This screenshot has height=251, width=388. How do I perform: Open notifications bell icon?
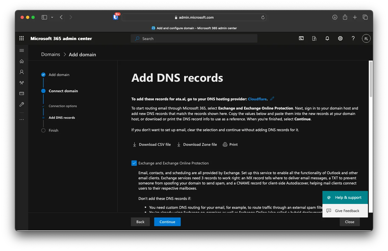pyautogui.click(x=327, y=38)
